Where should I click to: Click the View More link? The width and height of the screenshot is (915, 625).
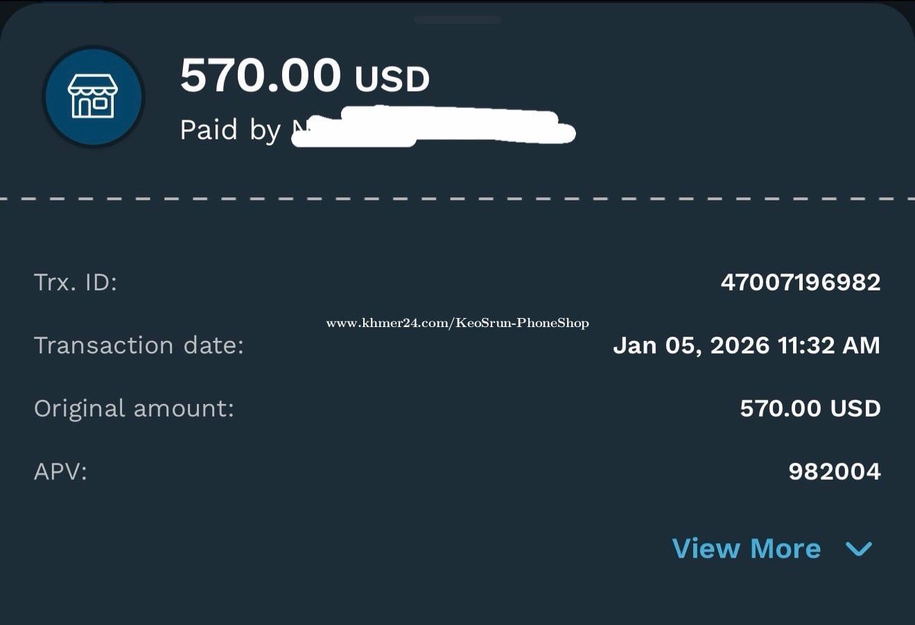[x=746, y=549]
